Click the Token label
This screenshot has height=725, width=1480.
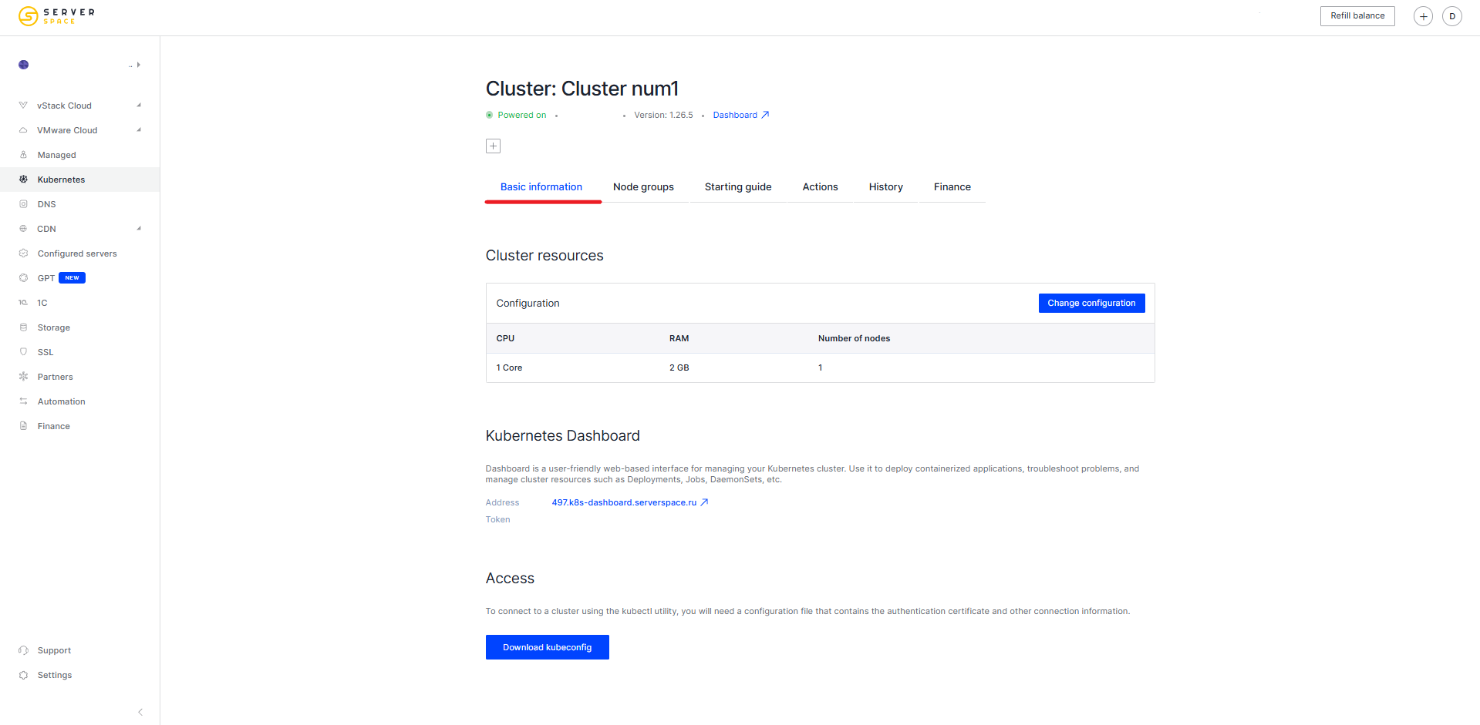(498, 519)
